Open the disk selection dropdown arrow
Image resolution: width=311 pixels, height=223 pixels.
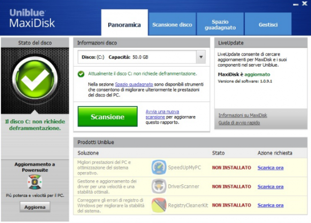click(201, 57)
